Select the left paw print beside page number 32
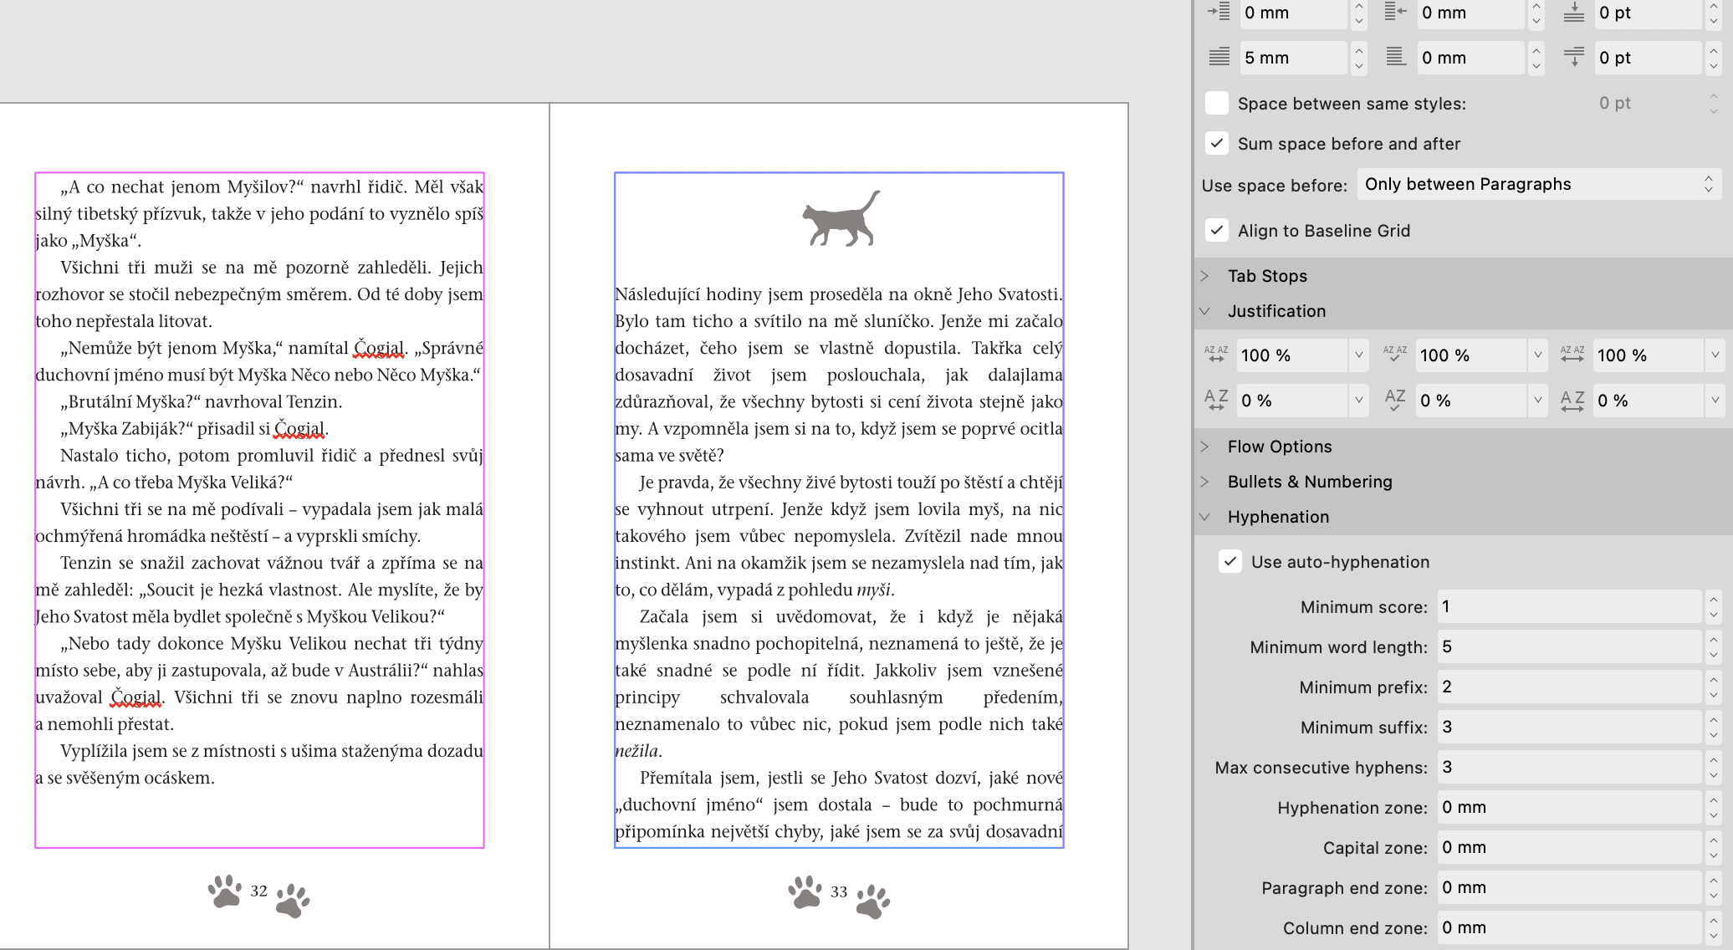This screenshot has height=950, width=1733. click(x=224, y=891)
